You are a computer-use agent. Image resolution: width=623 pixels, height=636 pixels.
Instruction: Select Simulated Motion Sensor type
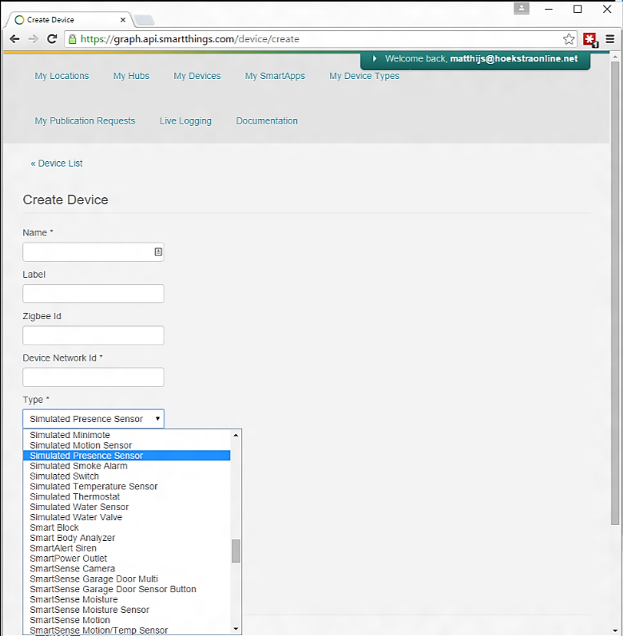(127, 445)
